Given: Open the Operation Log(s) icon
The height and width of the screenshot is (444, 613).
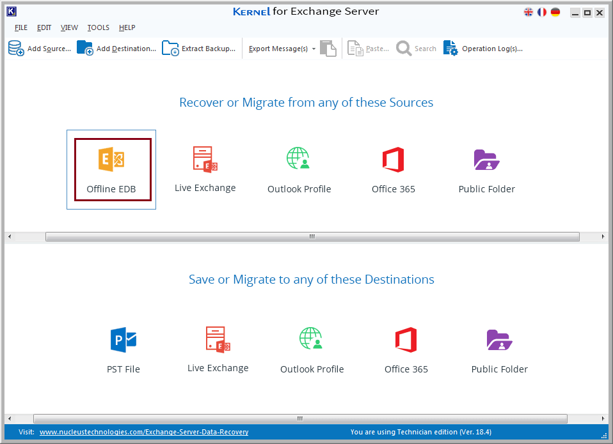Looking at the screenshot, I should click(450, 49).
